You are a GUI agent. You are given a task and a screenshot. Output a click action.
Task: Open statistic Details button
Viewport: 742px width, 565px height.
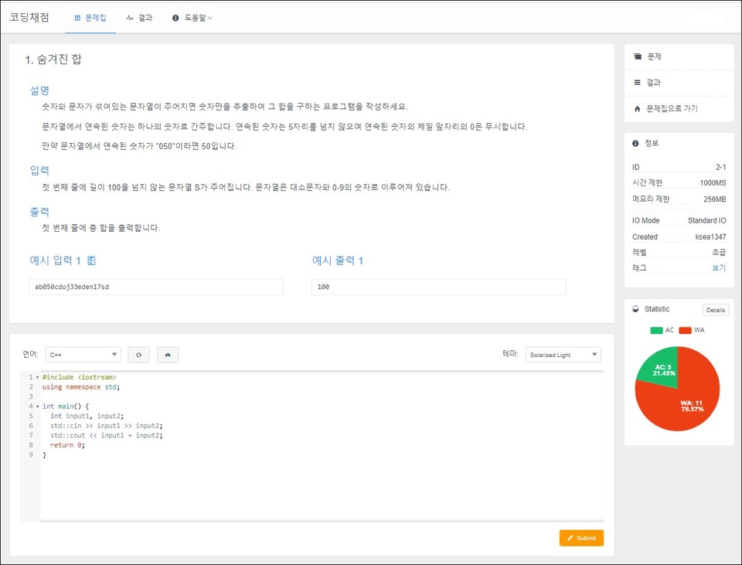tap(716, 310)
